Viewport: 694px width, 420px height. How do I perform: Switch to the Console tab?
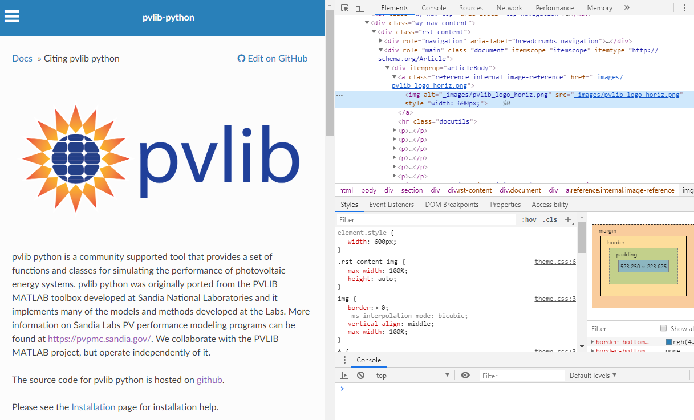tap(433, 7)
